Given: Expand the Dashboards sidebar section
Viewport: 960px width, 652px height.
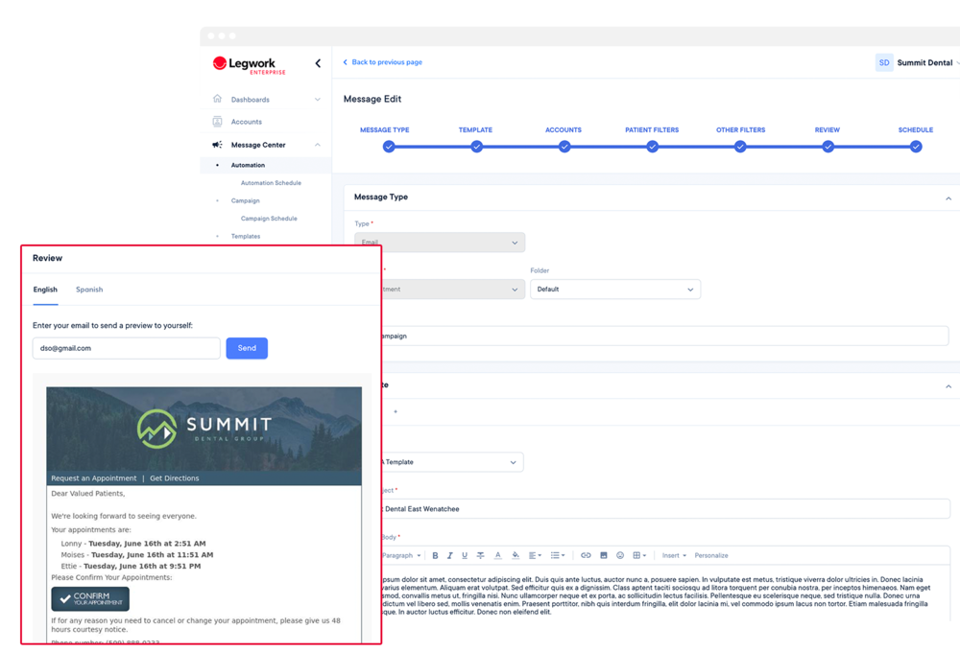Looking at the screenshot, I should [x=318, y=99].
